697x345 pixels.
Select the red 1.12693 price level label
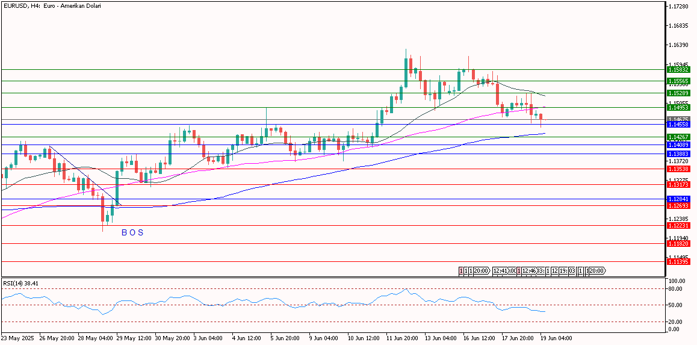click(x=678, y=205)
